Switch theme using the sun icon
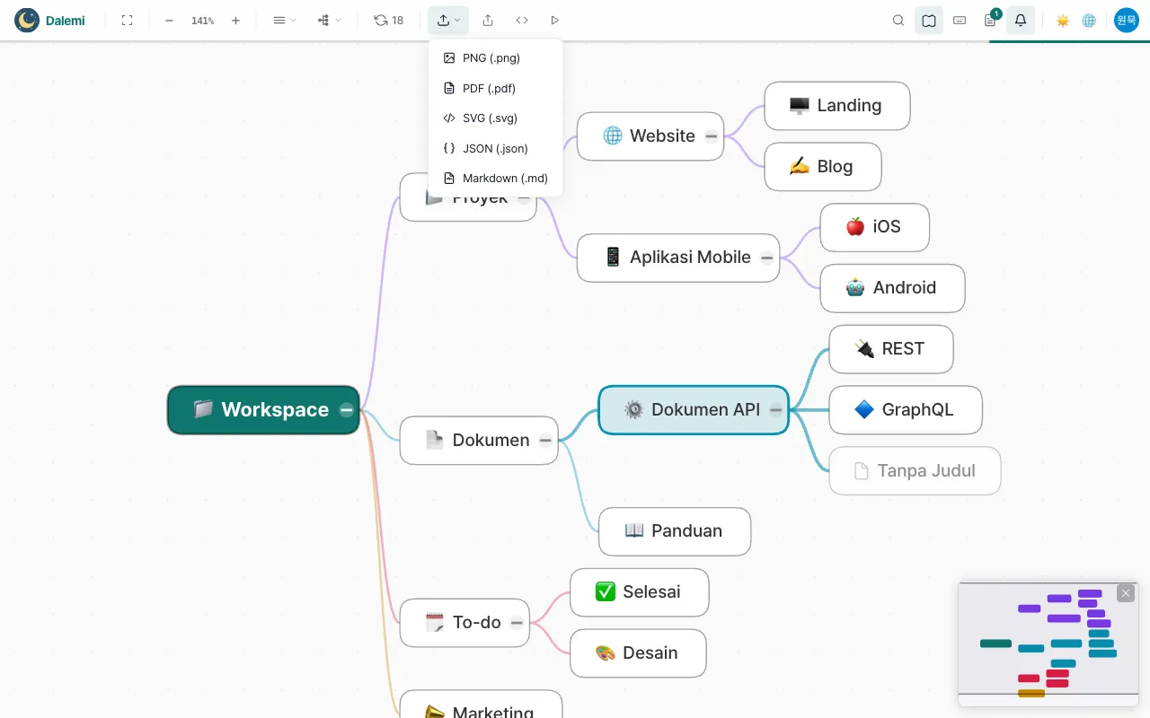 [x=1063, y=20]
